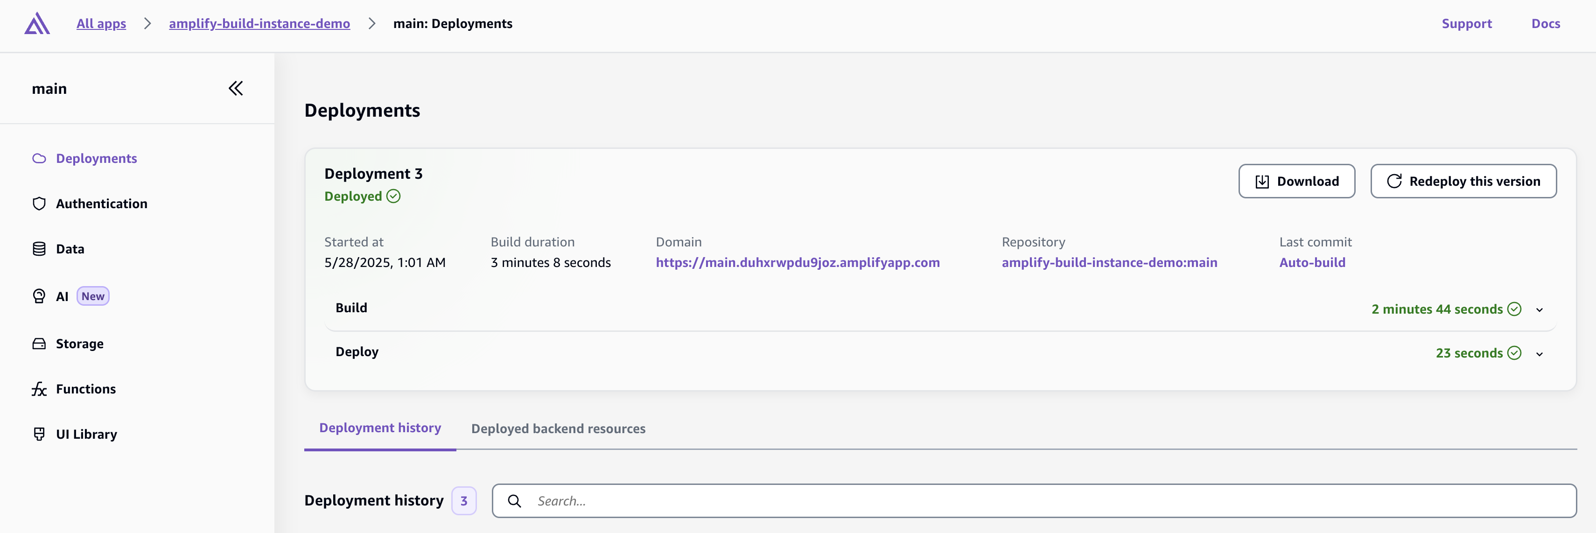This screenshot has height=533, width=1596.
Task: Switch to Deployed backend resources tab
Action: (558, 429)
